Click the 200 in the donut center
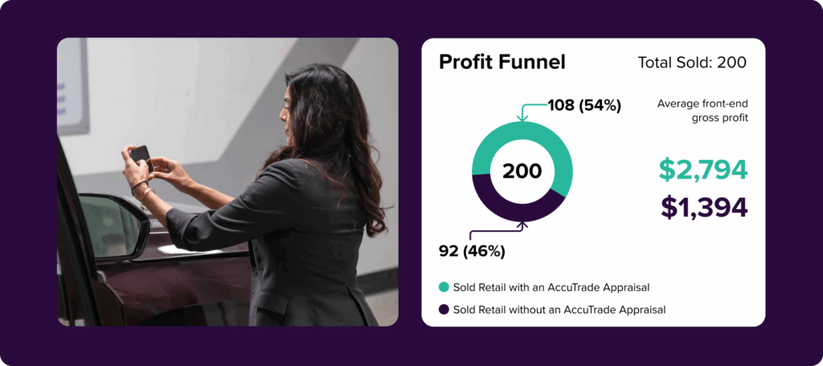The height and width of the screenshot is (366, 823). [522, 171]
